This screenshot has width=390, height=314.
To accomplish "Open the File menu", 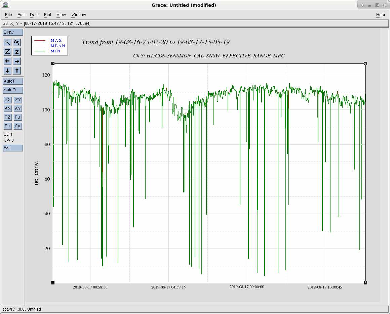I will click(8, 15).
